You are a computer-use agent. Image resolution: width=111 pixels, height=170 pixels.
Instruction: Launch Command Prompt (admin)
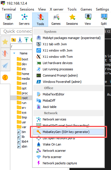(68, 75)
